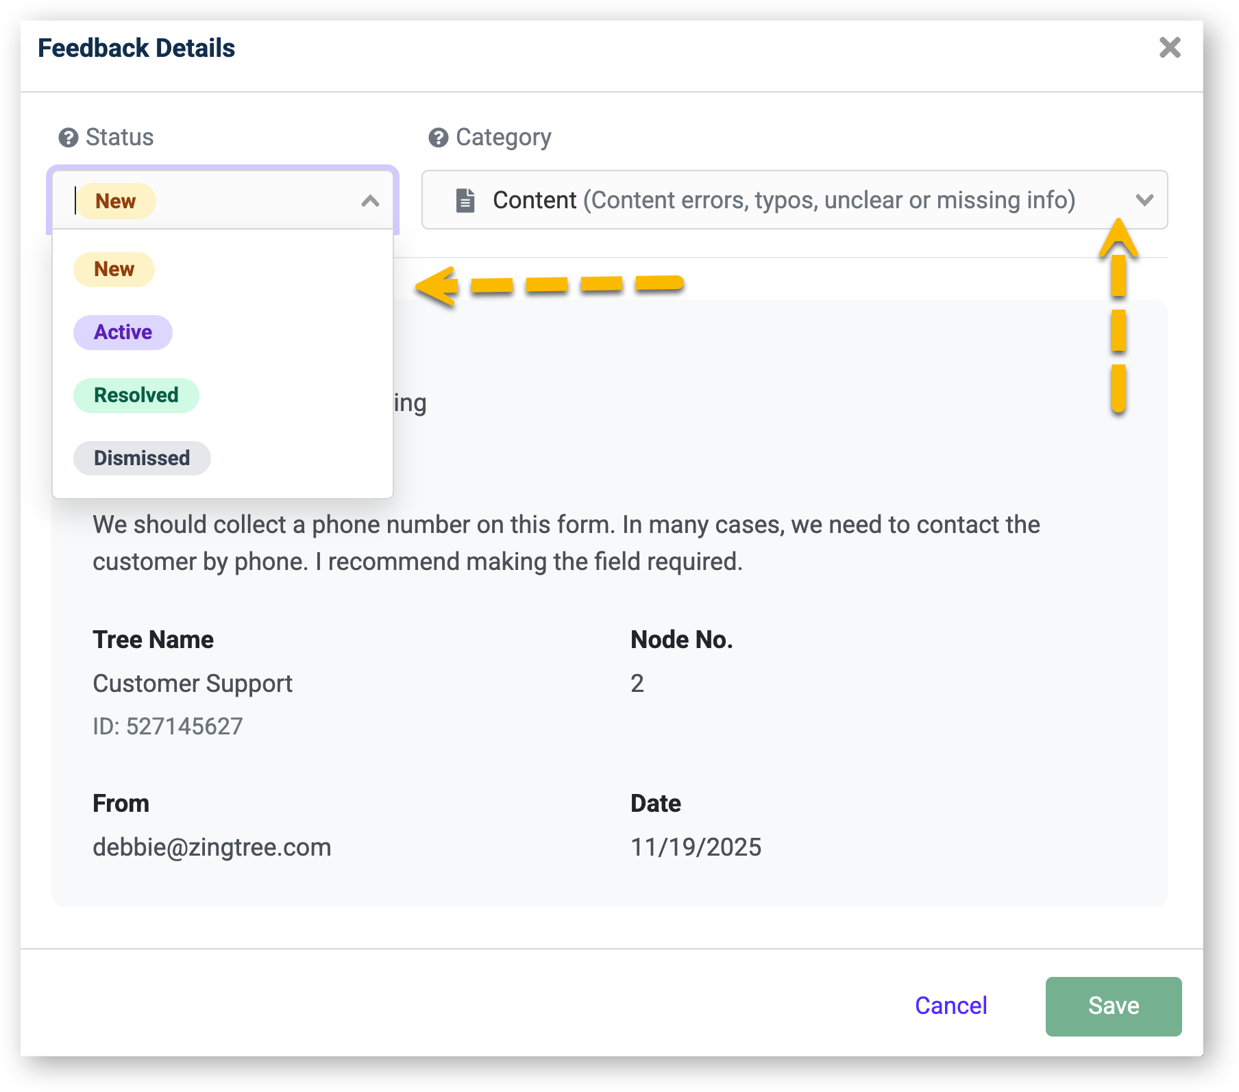Click the Feedback Details title
Viewport: 1239px width, 1092px height.
[x=136, y=48]
